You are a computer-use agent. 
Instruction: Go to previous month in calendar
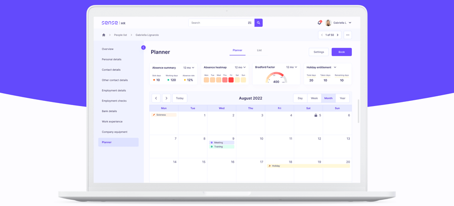(156, 98)
